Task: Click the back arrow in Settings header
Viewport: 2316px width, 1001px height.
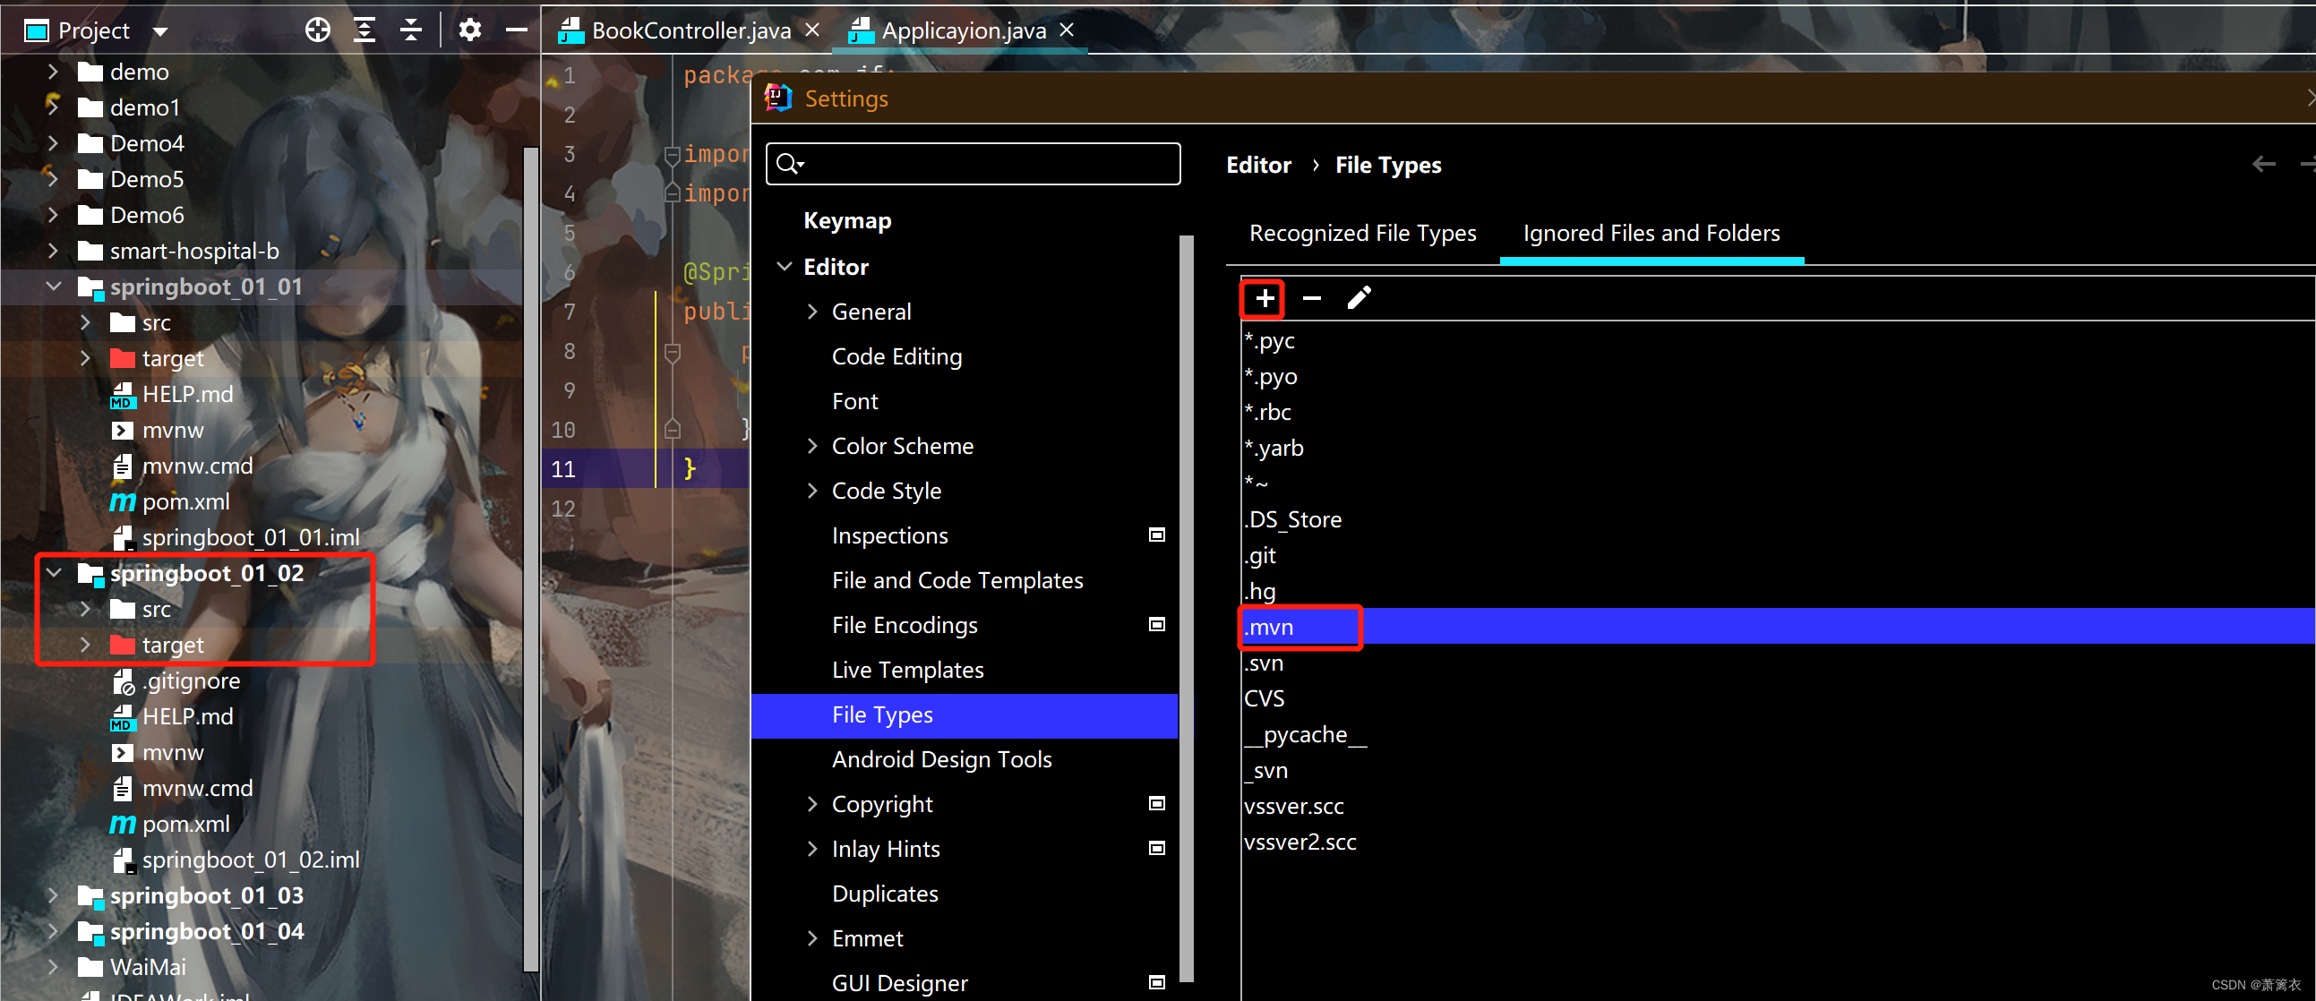Action: pyautogui.click(x=2261, y=166)
